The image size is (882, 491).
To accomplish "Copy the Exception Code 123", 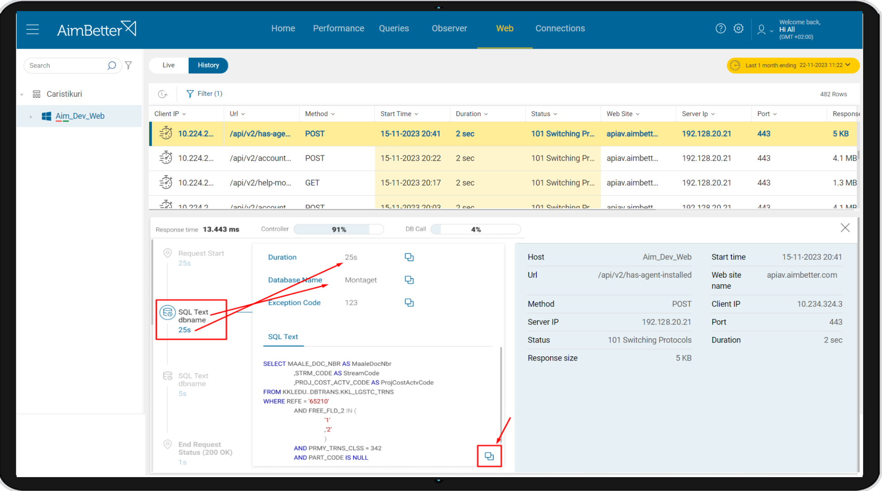I will 409,303.
